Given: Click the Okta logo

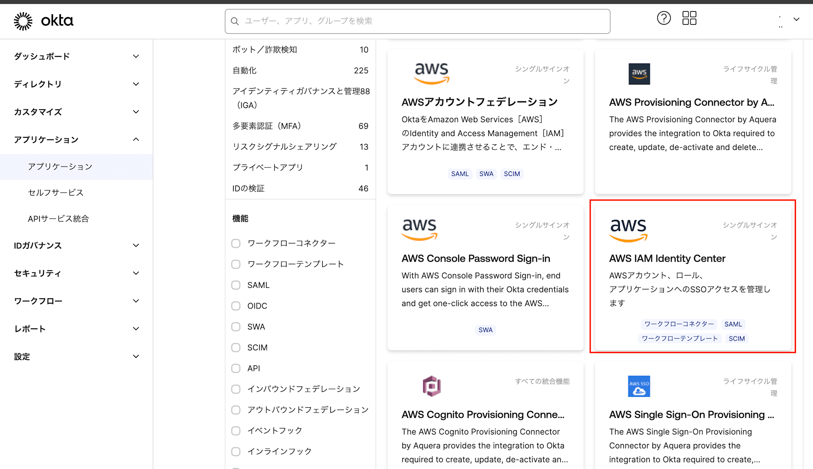Looking at the screenshot, I should point(43,21).
